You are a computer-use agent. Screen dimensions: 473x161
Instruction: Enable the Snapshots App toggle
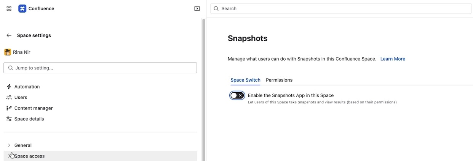pos(237,95)
